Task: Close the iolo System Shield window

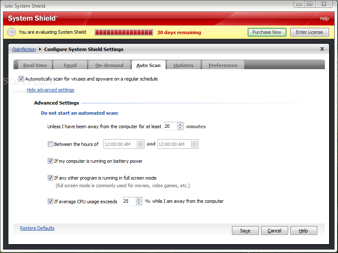Action: (324, 4)
